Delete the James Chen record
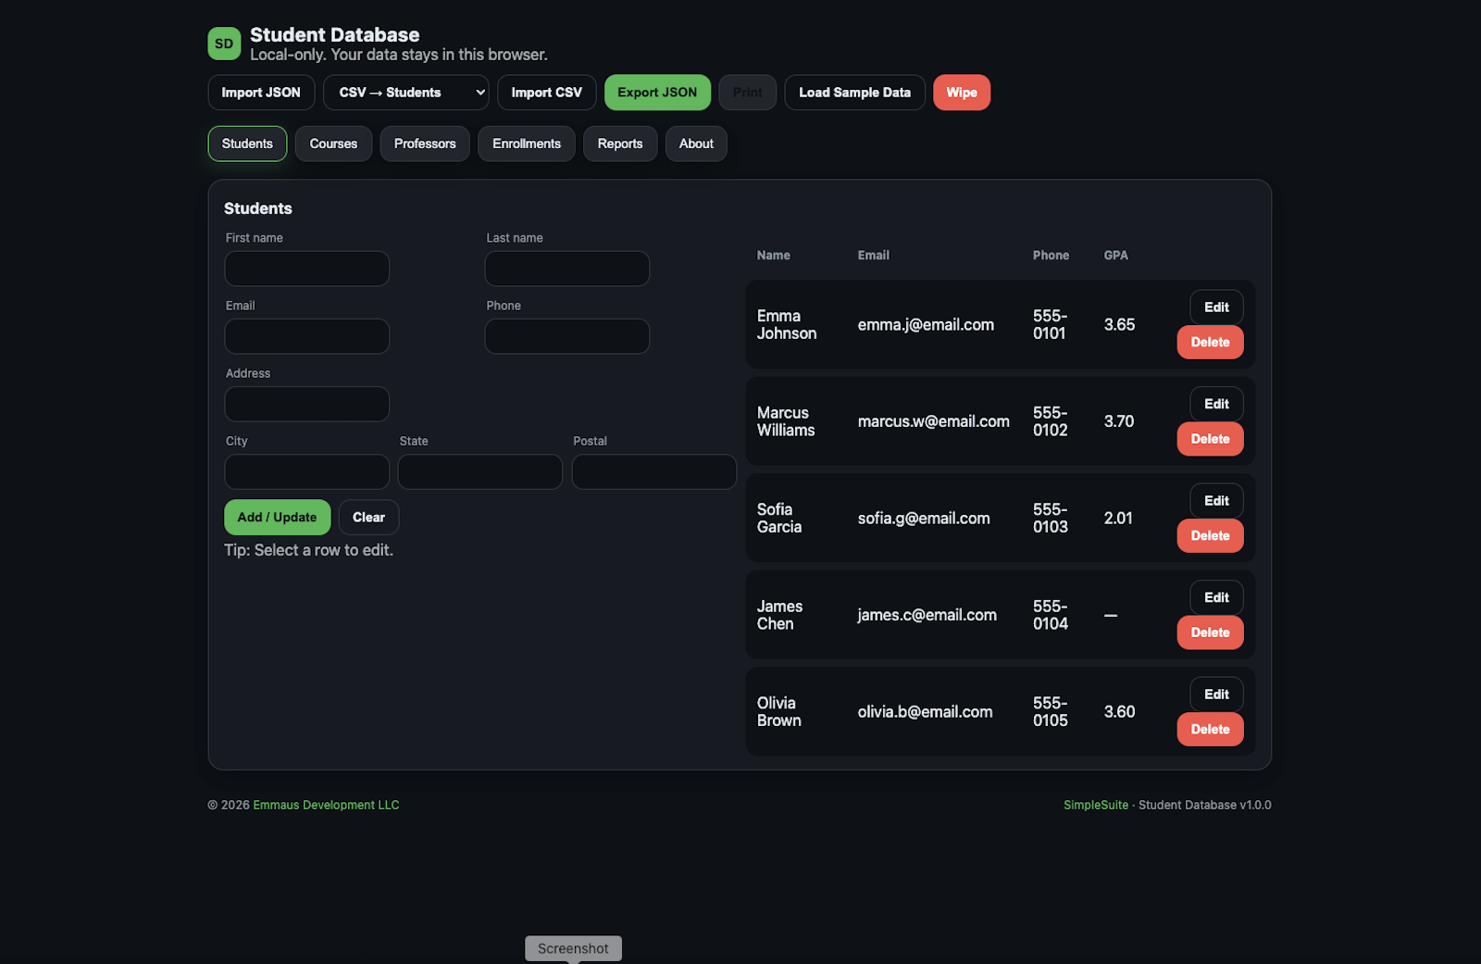1481x964 pixels. pos(1210,632)
